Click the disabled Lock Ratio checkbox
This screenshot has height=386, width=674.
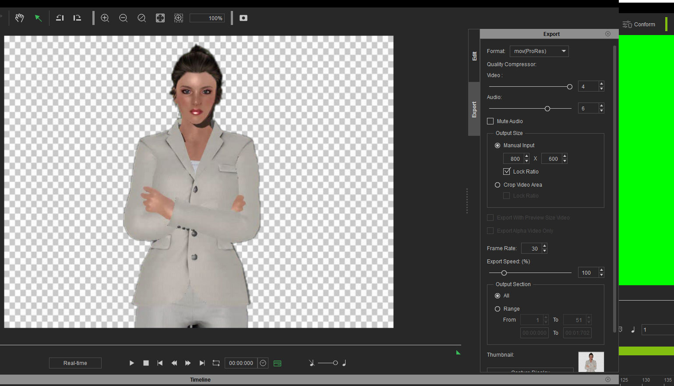point(507,196)
